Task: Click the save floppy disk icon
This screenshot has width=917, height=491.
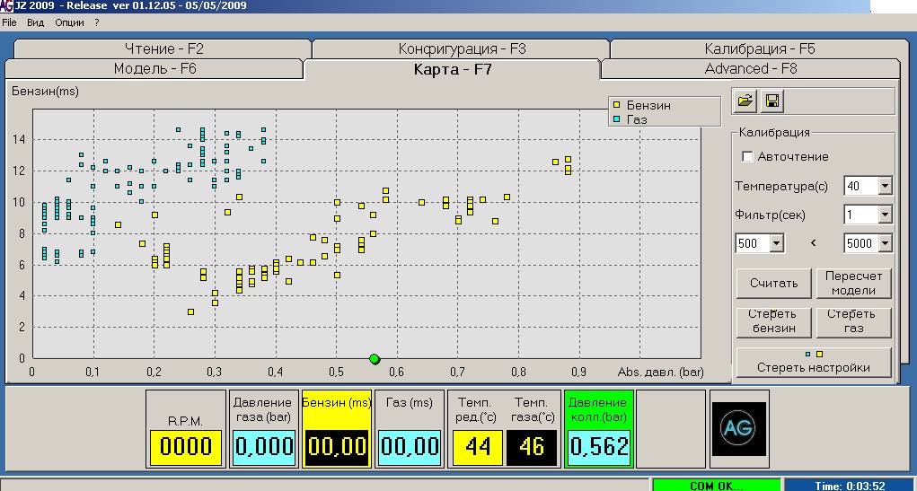Action: coord(771,101)
